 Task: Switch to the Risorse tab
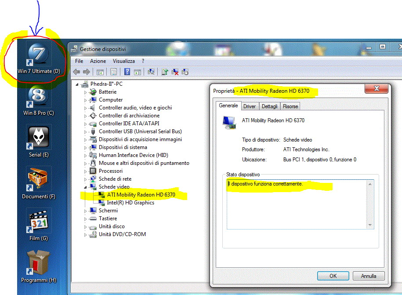pos(290,106)
